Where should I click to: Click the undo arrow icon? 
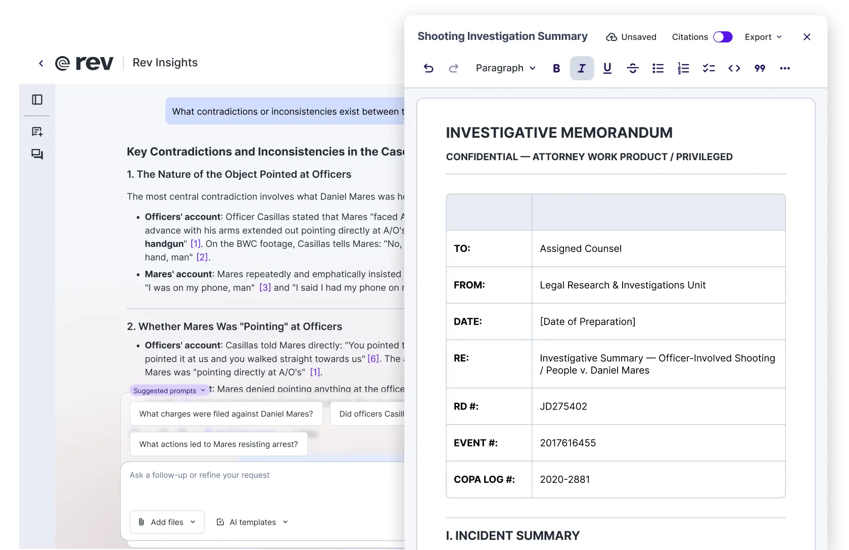point(429,68)
